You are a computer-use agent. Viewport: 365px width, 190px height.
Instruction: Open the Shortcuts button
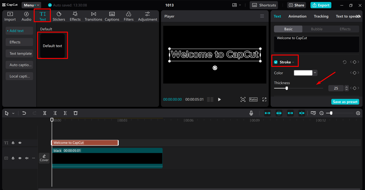[264, 5]
